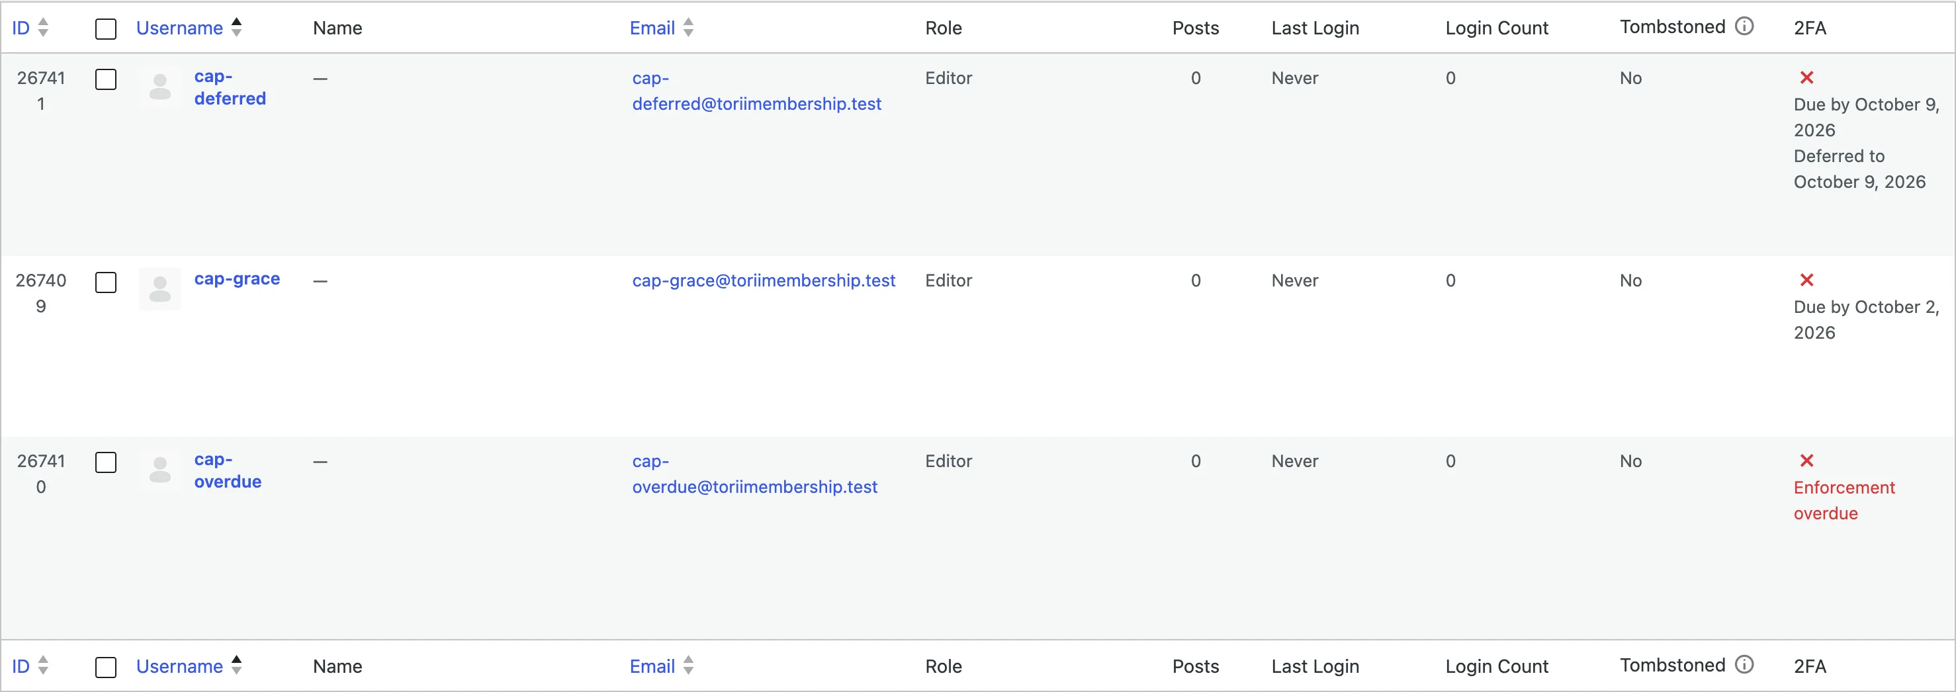Click the ID sort arrows in the footer
Viewport: 1956px width, 692px height.
coord(43,666)
